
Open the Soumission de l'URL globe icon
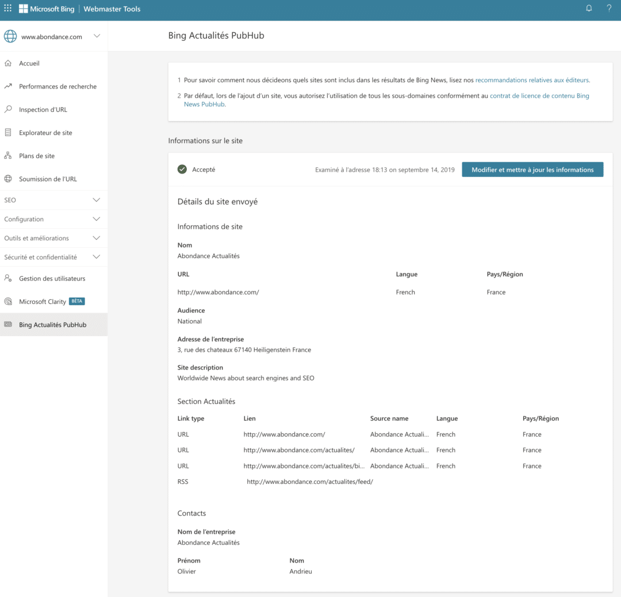click(x=9, y=179)
